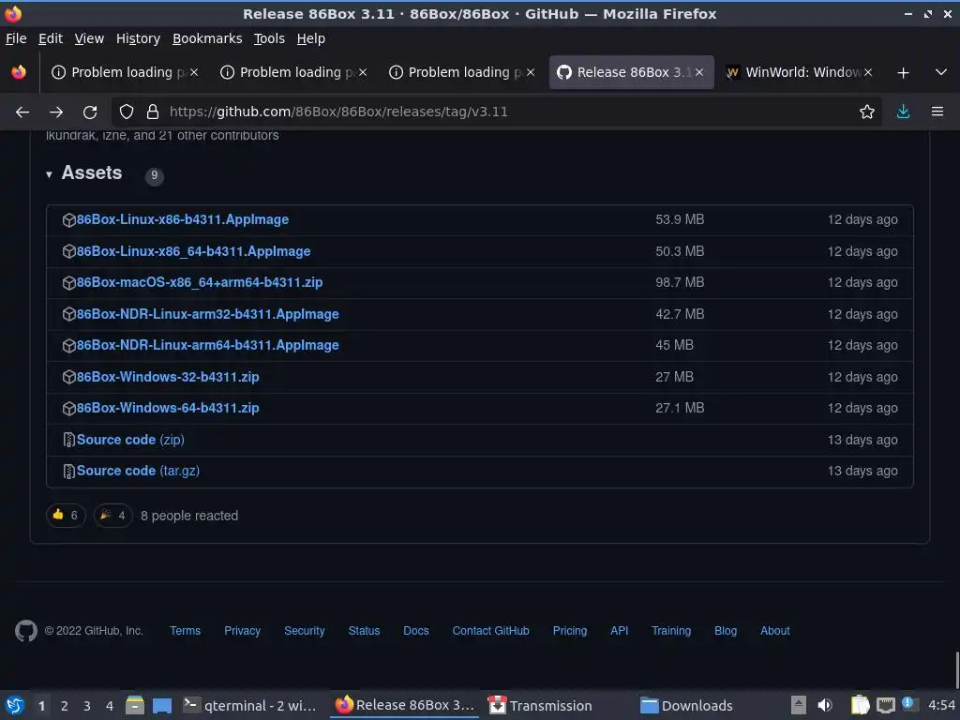Open the View menu

(89, 38)
